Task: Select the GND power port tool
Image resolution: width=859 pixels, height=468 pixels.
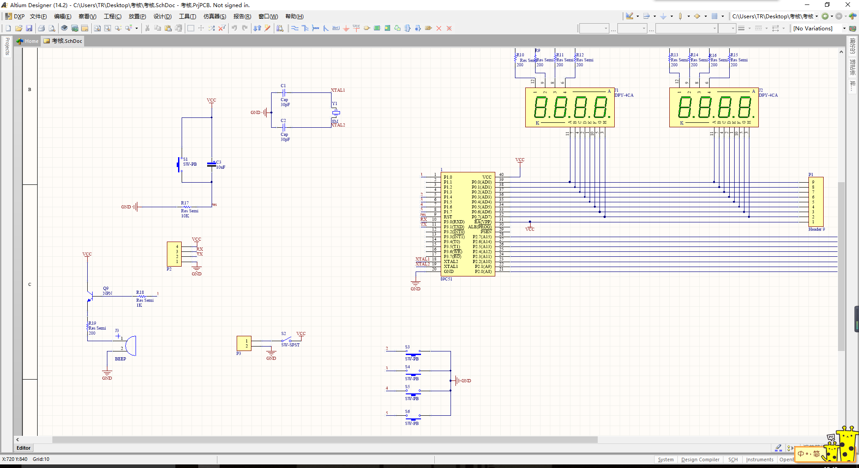Action: coord(346,28)
